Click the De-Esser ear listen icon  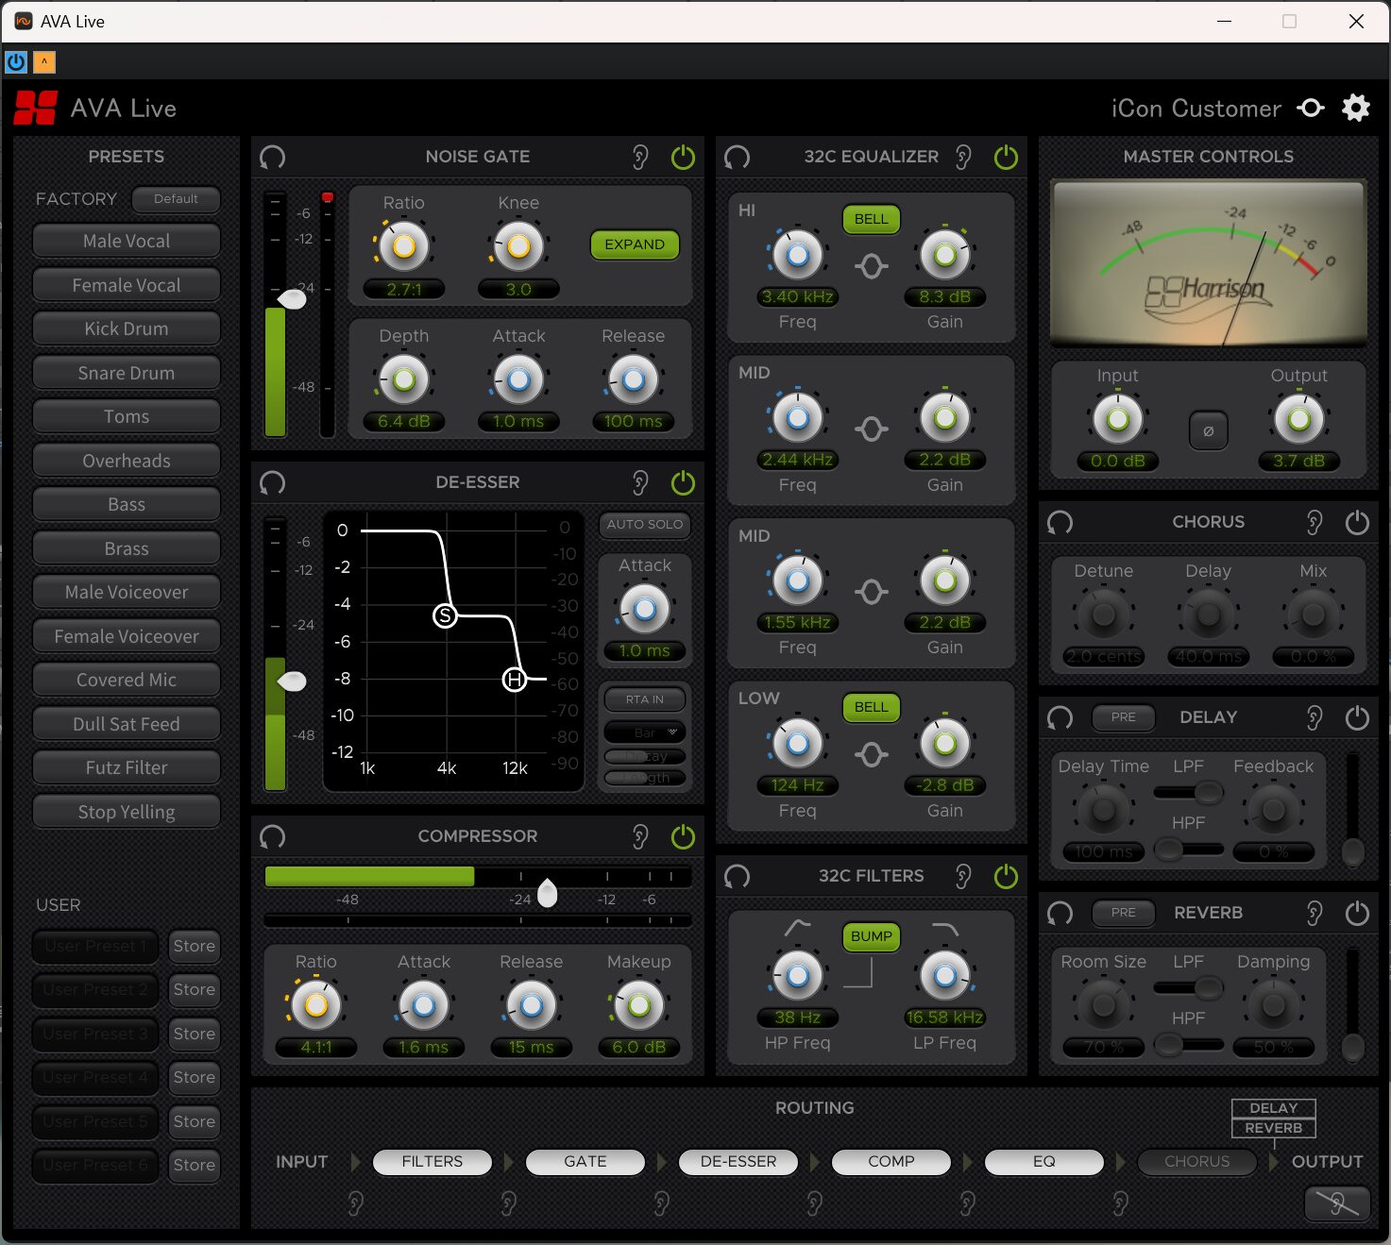(640, 483)
